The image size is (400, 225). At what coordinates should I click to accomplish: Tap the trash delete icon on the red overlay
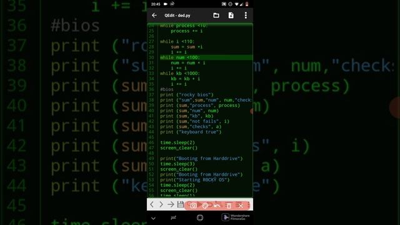(229, 206)
